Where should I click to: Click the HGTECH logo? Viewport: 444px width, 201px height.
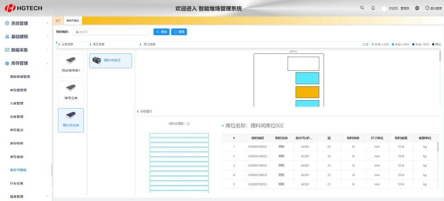(x=23, y=8)
